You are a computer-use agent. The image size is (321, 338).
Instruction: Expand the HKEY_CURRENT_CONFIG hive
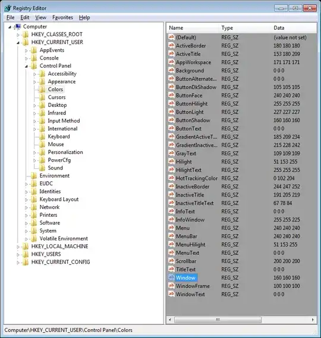[x=18, y=263]
